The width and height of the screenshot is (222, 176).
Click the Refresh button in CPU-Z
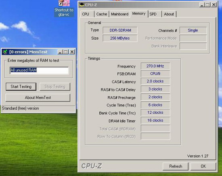176,166
